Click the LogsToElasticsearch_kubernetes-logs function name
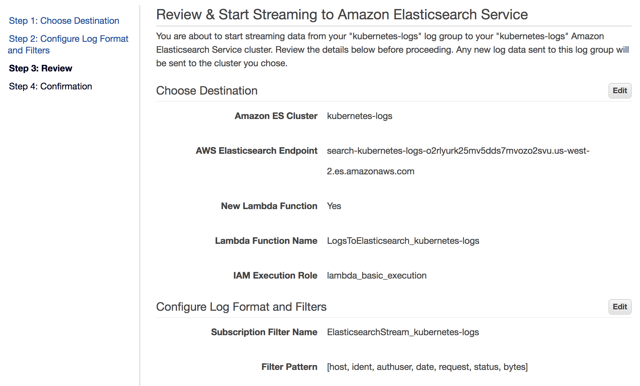The image size is (640, 386). (403, 240)
